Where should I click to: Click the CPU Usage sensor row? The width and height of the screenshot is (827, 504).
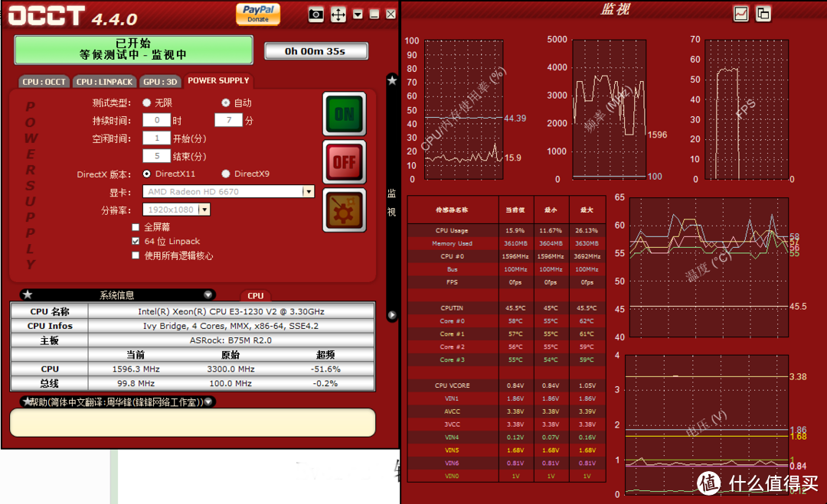point(506,230)
